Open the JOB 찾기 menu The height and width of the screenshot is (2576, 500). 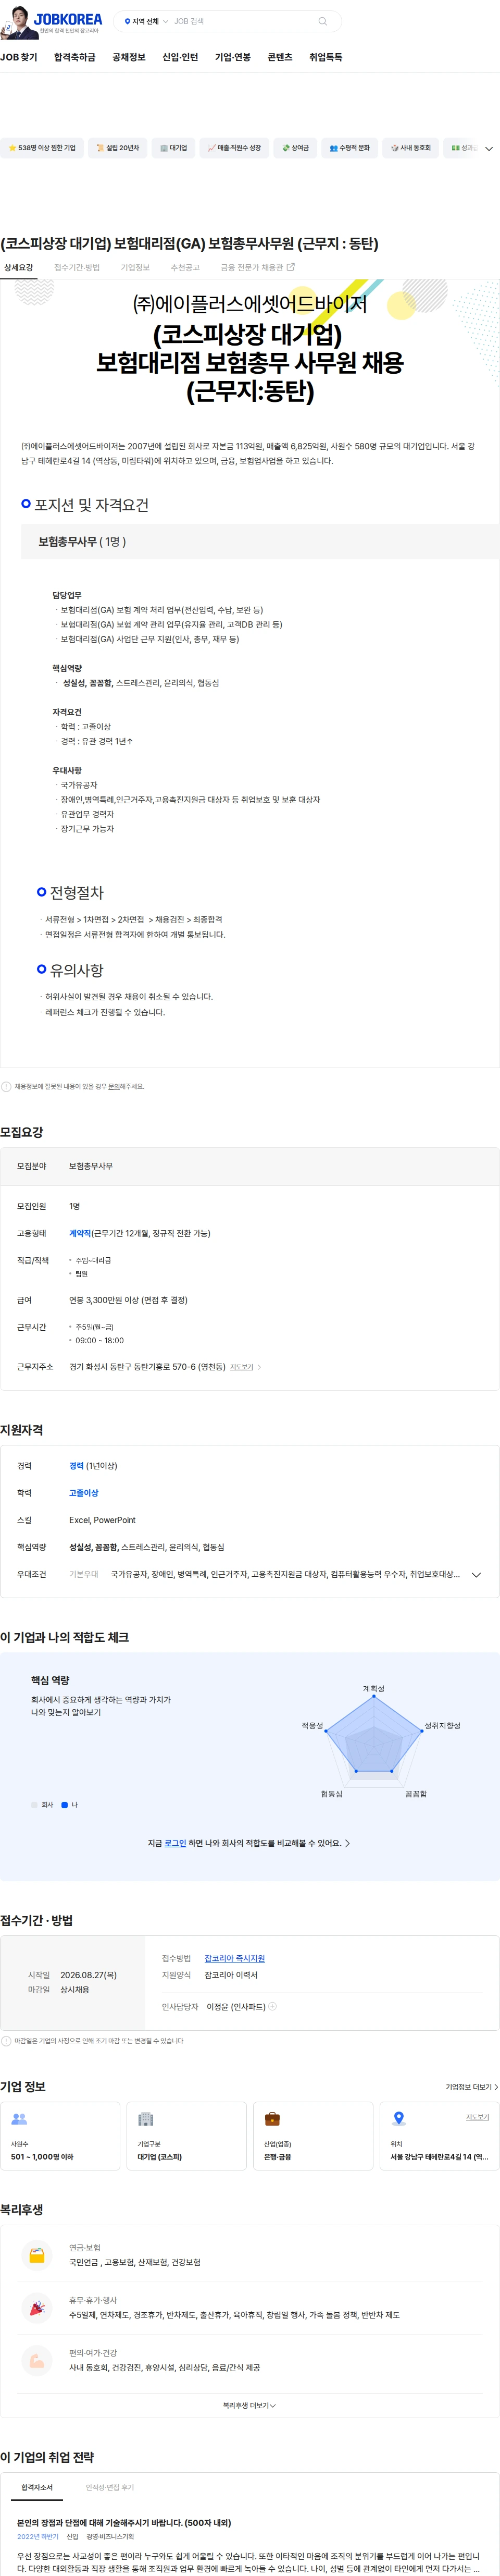[x=19, y=57]
